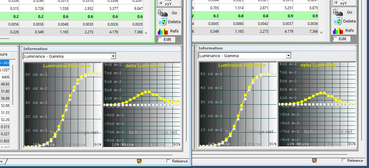The height and width of the screenshot is (168, 369).
Task: Click the measure list vertical scrollbar in left window
Action: tap(13, 85)
